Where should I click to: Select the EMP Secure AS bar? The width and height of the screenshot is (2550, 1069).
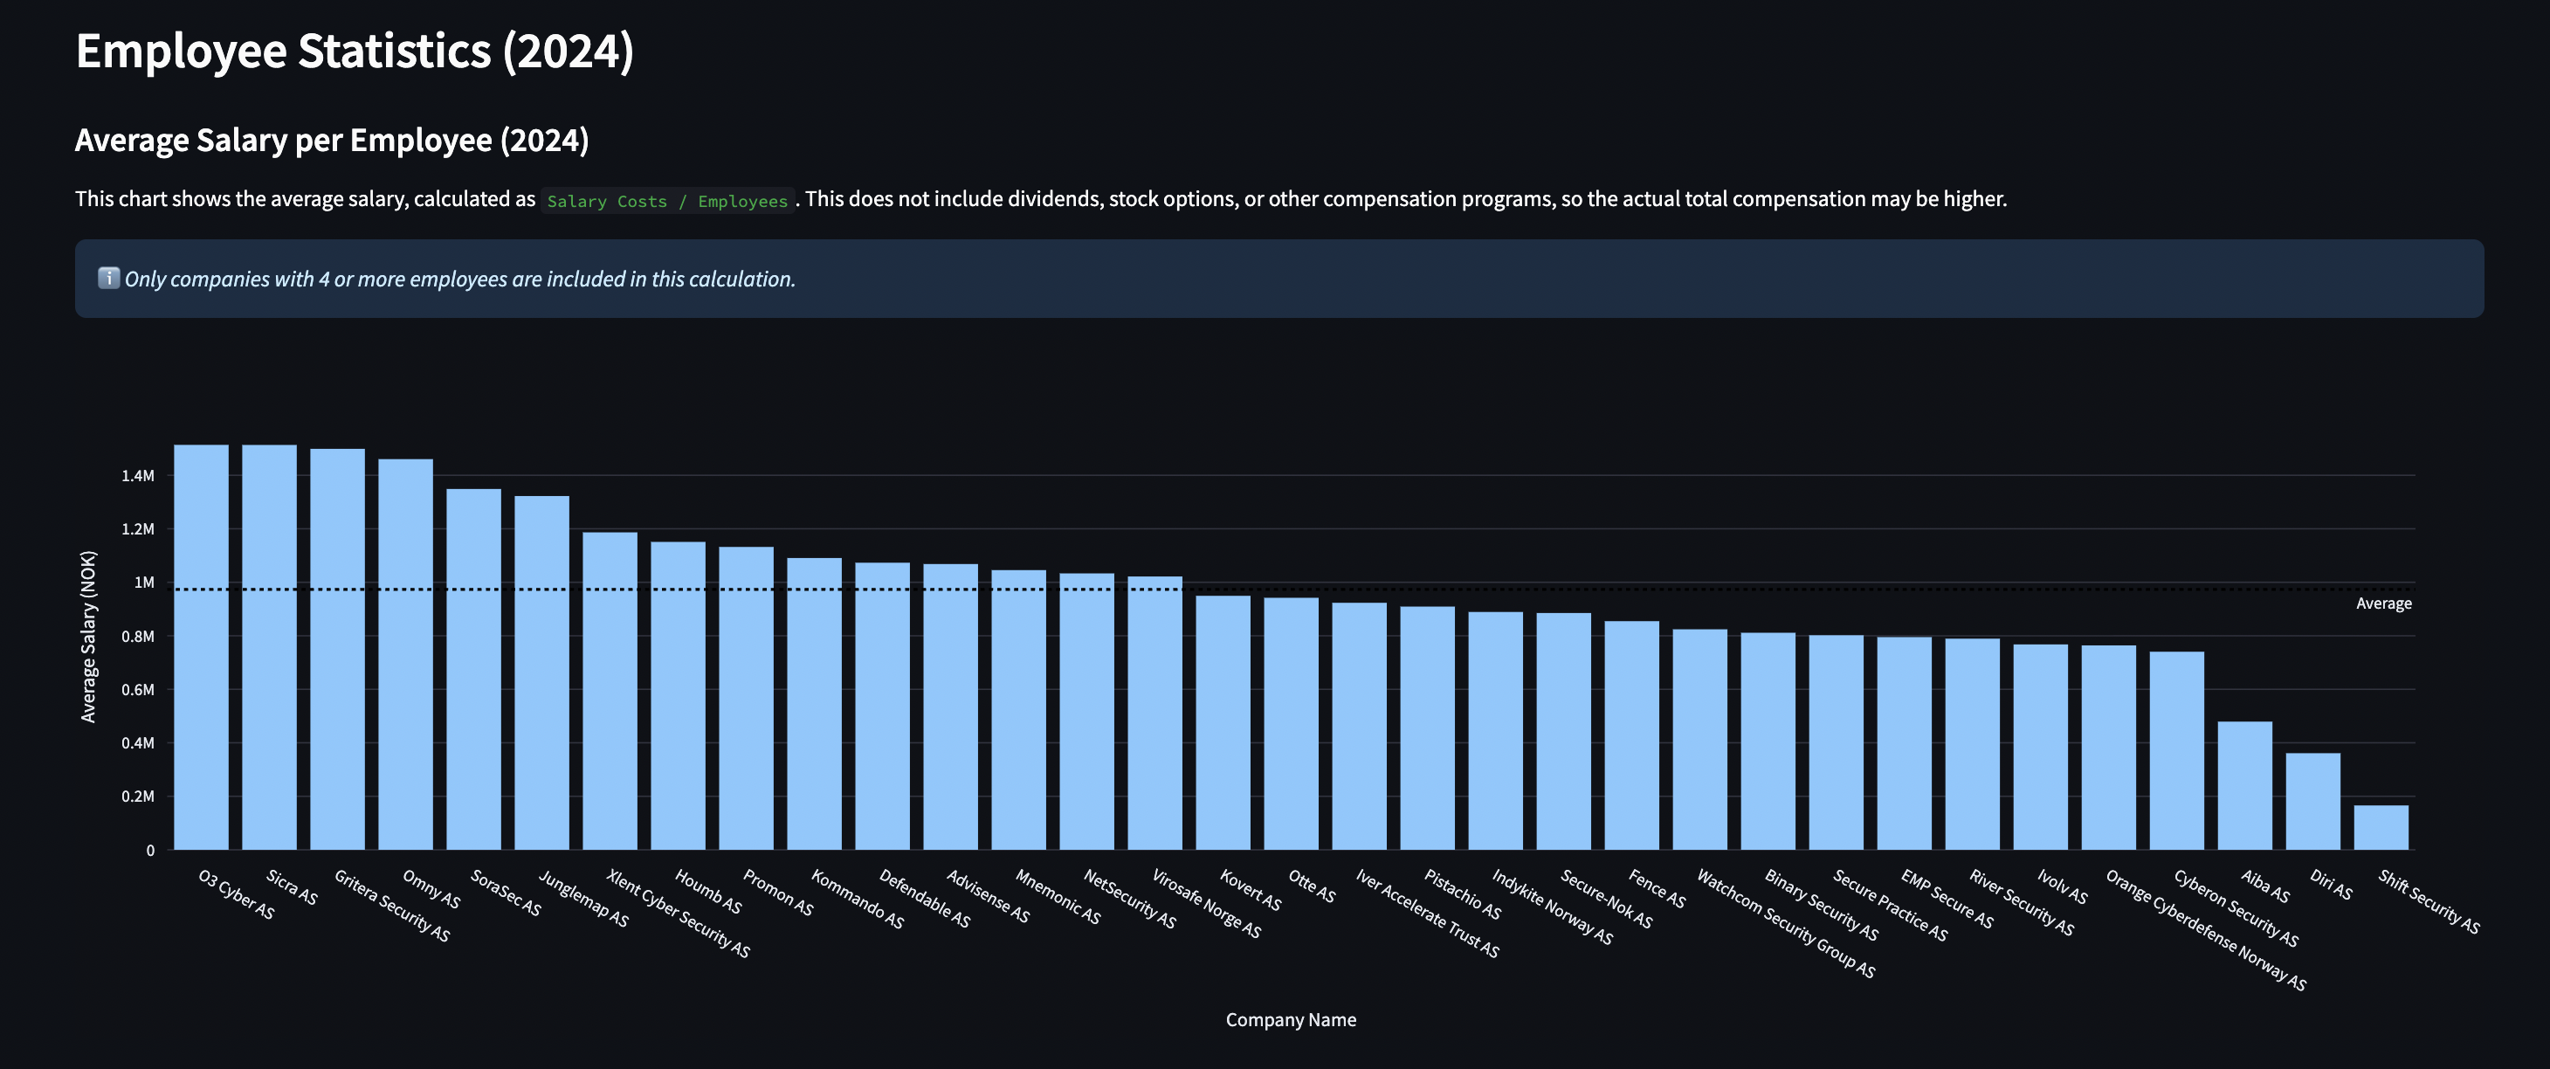[1905, 743]
